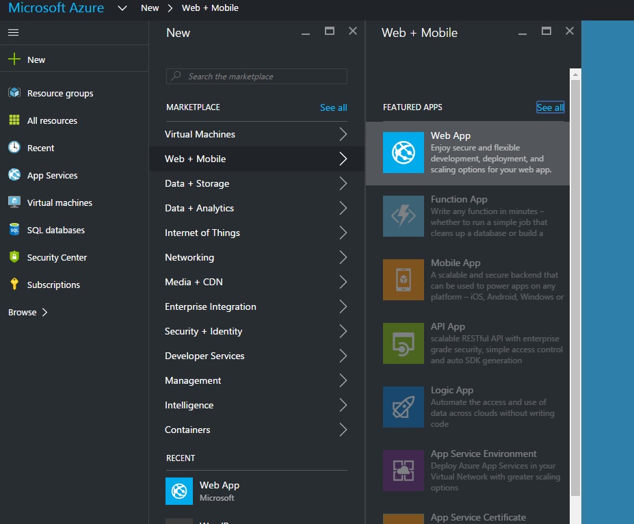Expand Internet of Things chevron
Viewport: 634px width, 524px height.
(343, 233)
